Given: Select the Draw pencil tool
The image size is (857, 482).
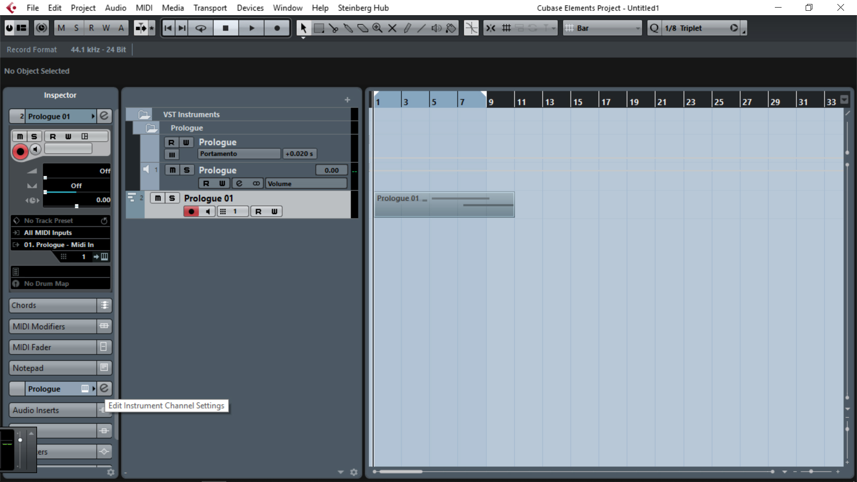Looking at the screenshot, I should pyautogui.click(x=407, y=28).
